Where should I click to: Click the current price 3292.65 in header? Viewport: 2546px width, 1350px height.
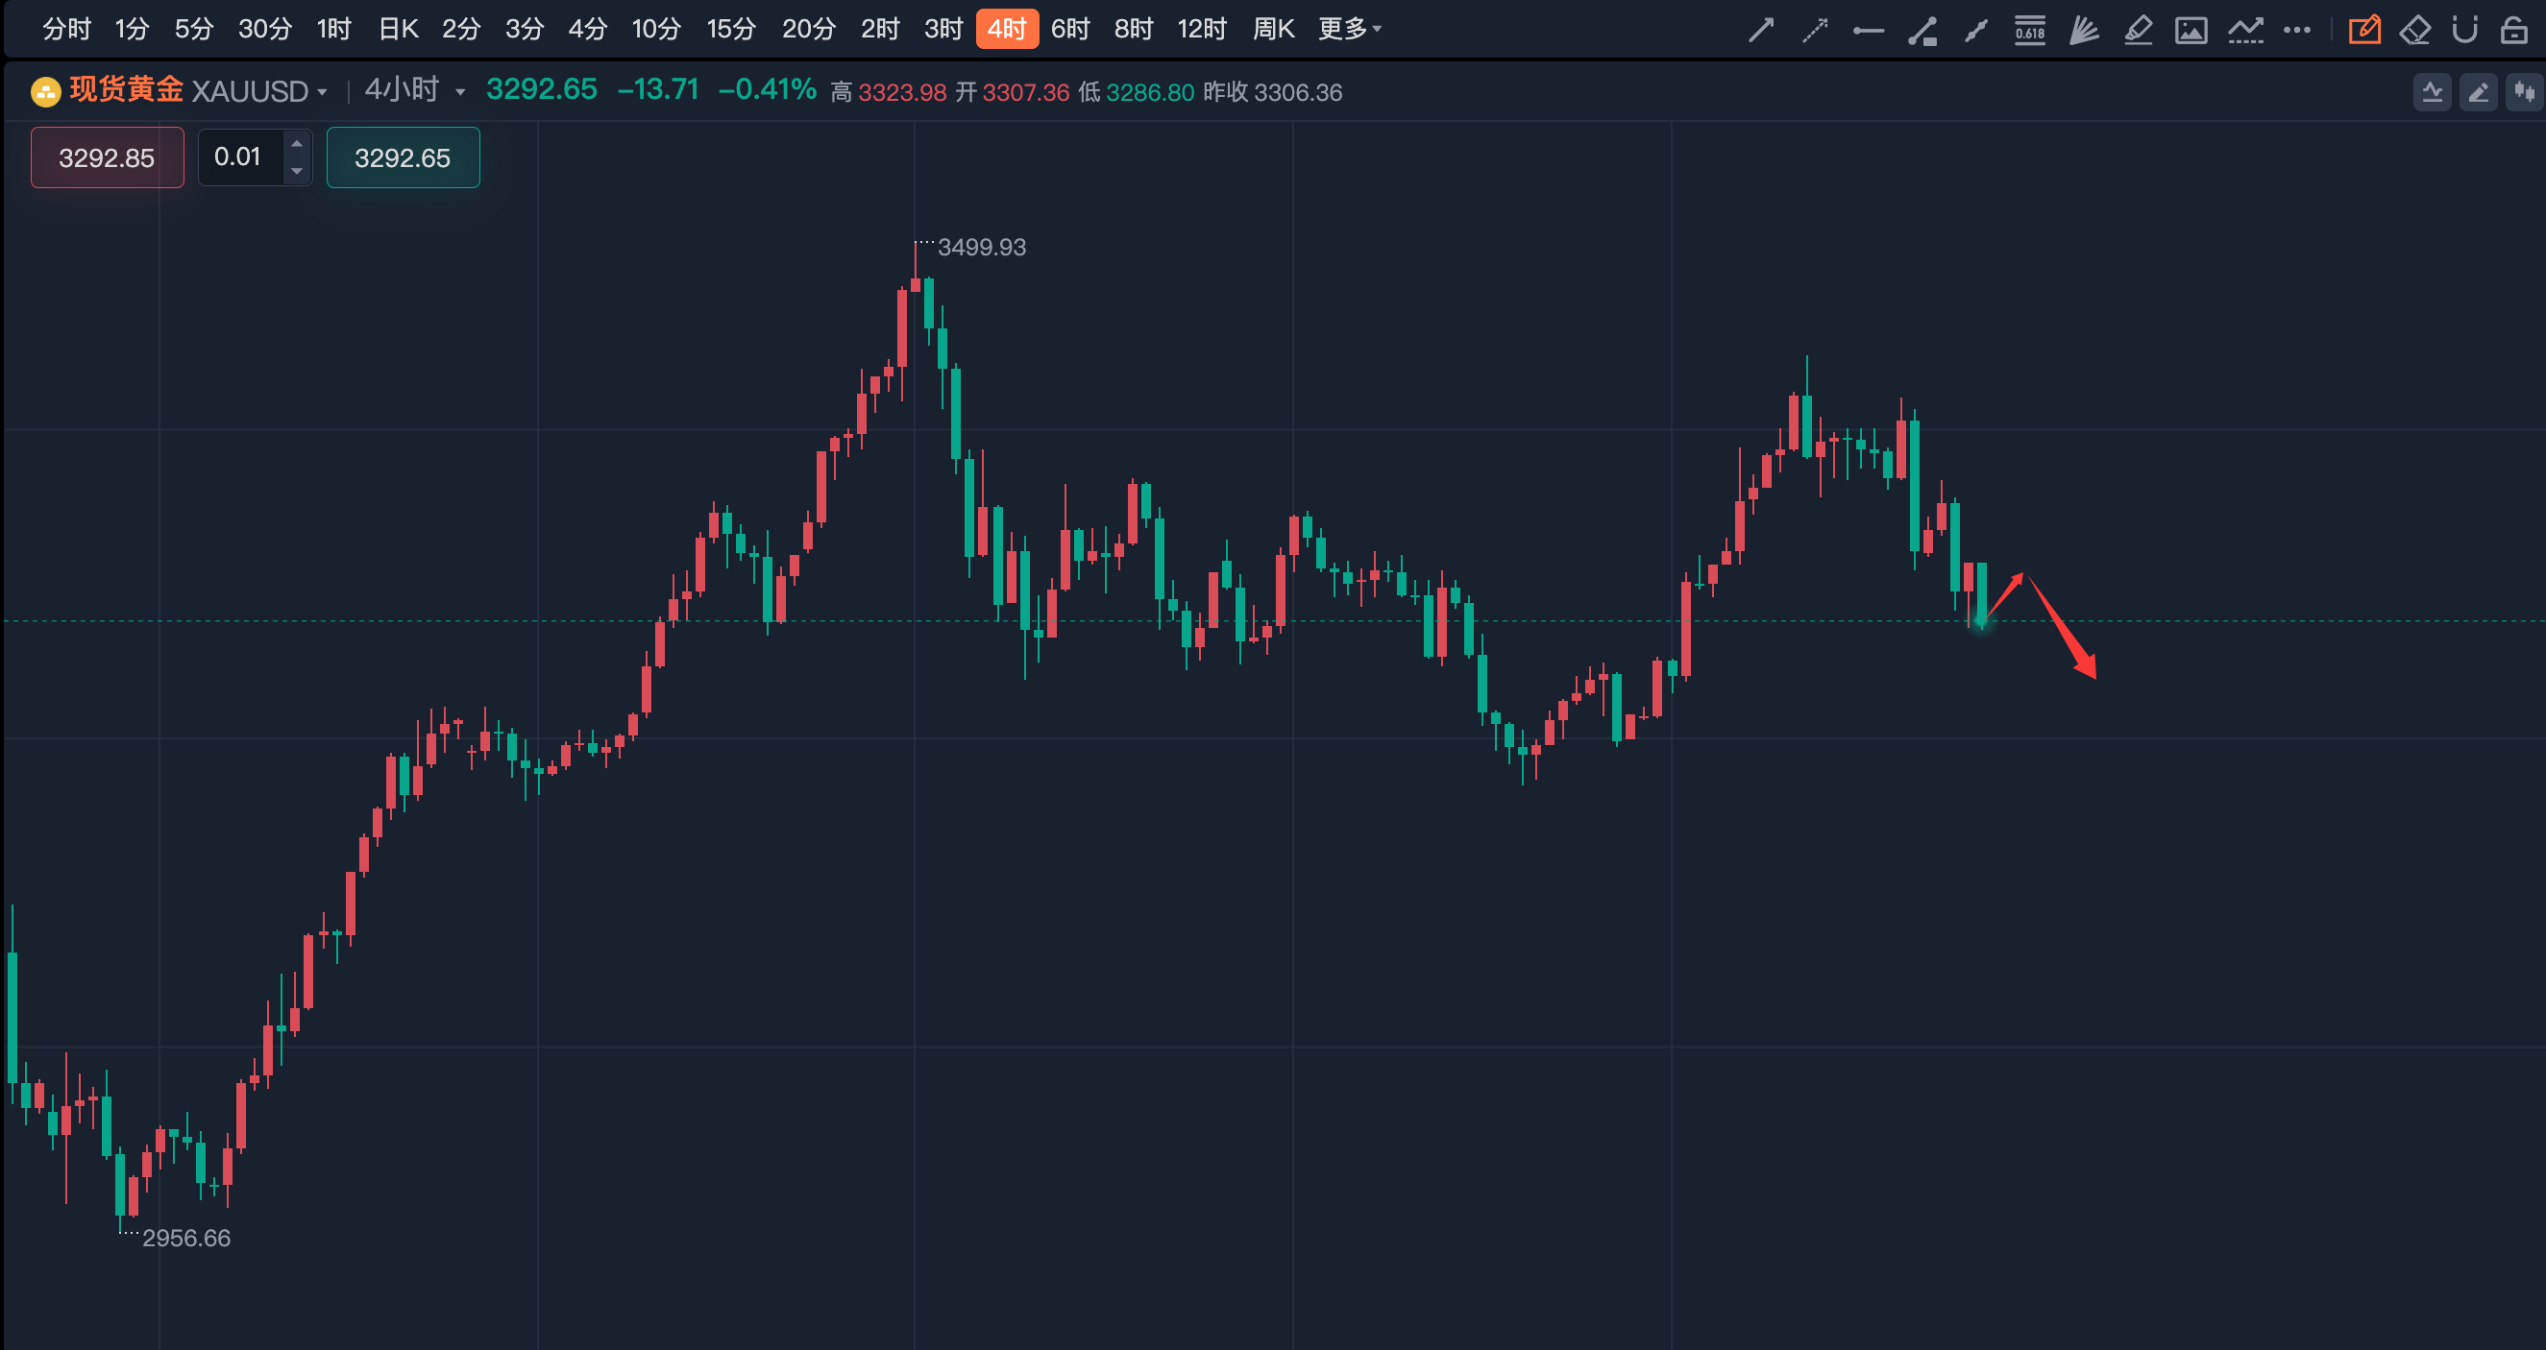coord(542,90)
